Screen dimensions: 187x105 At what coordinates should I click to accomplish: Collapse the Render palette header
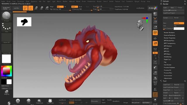pos(166,4)
